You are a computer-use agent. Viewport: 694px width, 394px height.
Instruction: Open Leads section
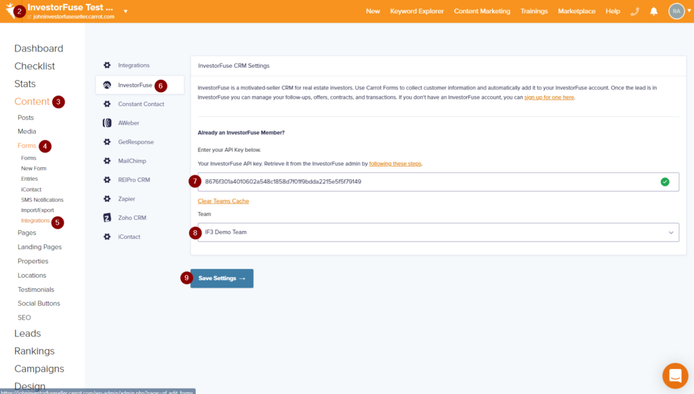27,334
